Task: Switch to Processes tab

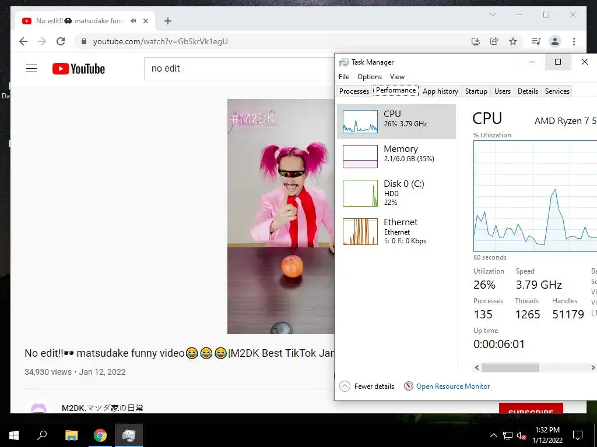Action: tap(354, 91)
